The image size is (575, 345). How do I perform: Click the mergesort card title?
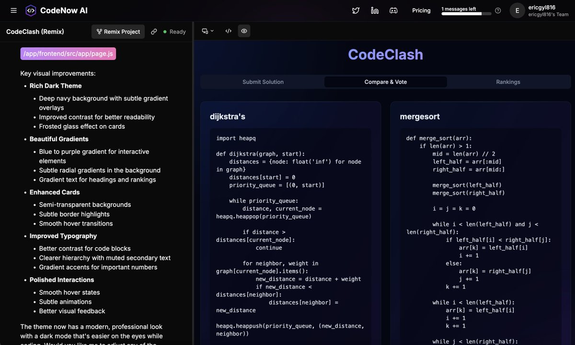click(x=420, y=116)
